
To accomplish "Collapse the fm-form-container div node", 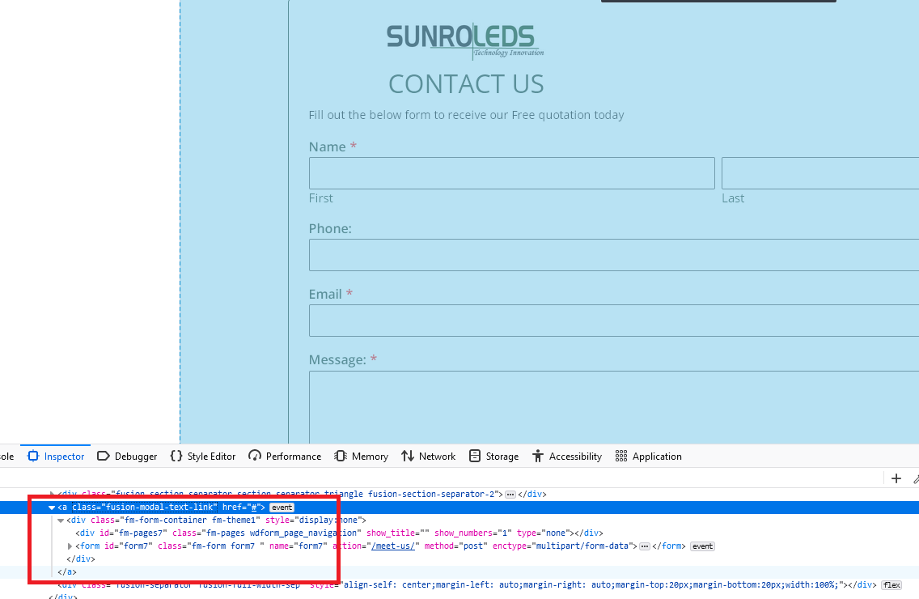I will coord(61,520).
